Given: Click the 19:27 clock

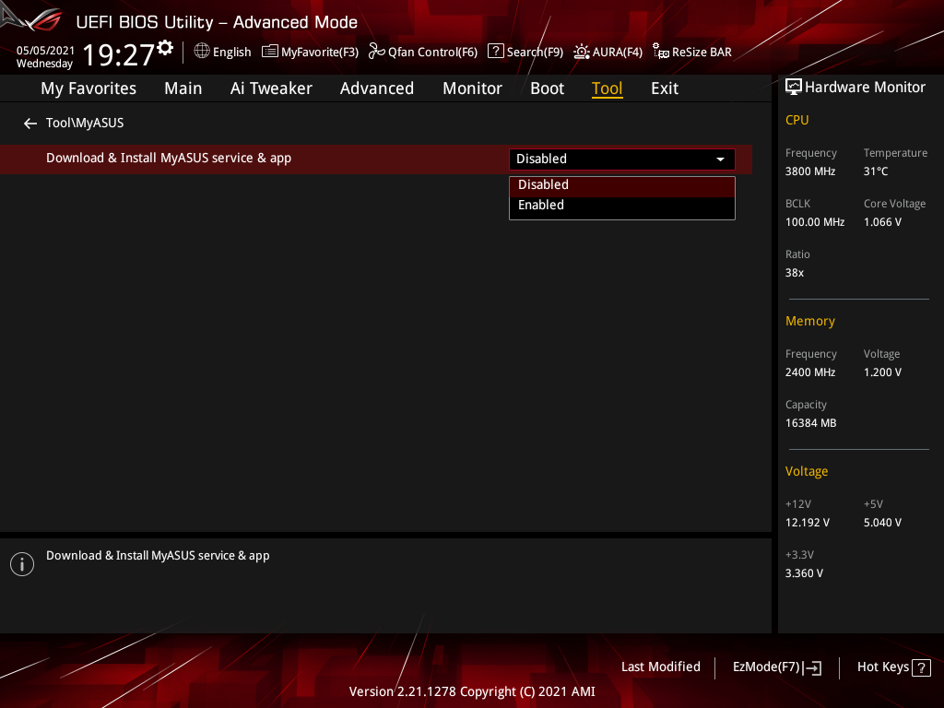Looking at the screenshot, I should (x=118, y=54).
